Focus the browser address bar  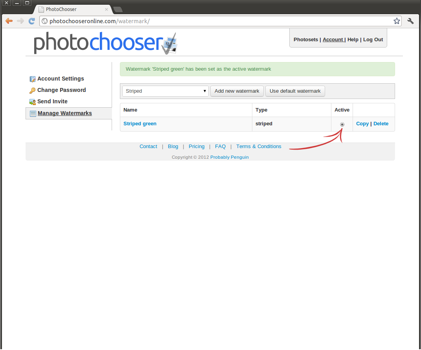pyautogui.click(x=216, y=21)
